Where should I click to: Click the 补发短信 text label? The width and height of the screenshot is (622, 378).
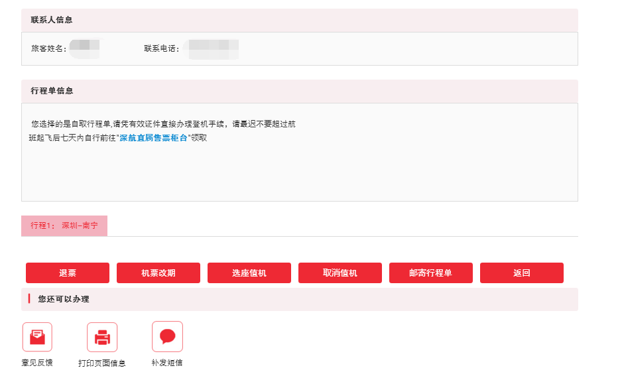(x=167, y=363)
